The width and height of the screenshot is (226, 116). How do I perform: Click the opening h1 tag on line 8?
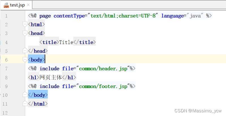pyautogui.click(x=34, y=78)
